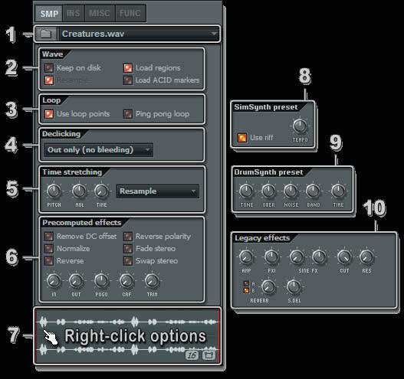Screen dimensions: 404x379
Task: Click the DrumSynth BAND knob
Action: (313, 191)
